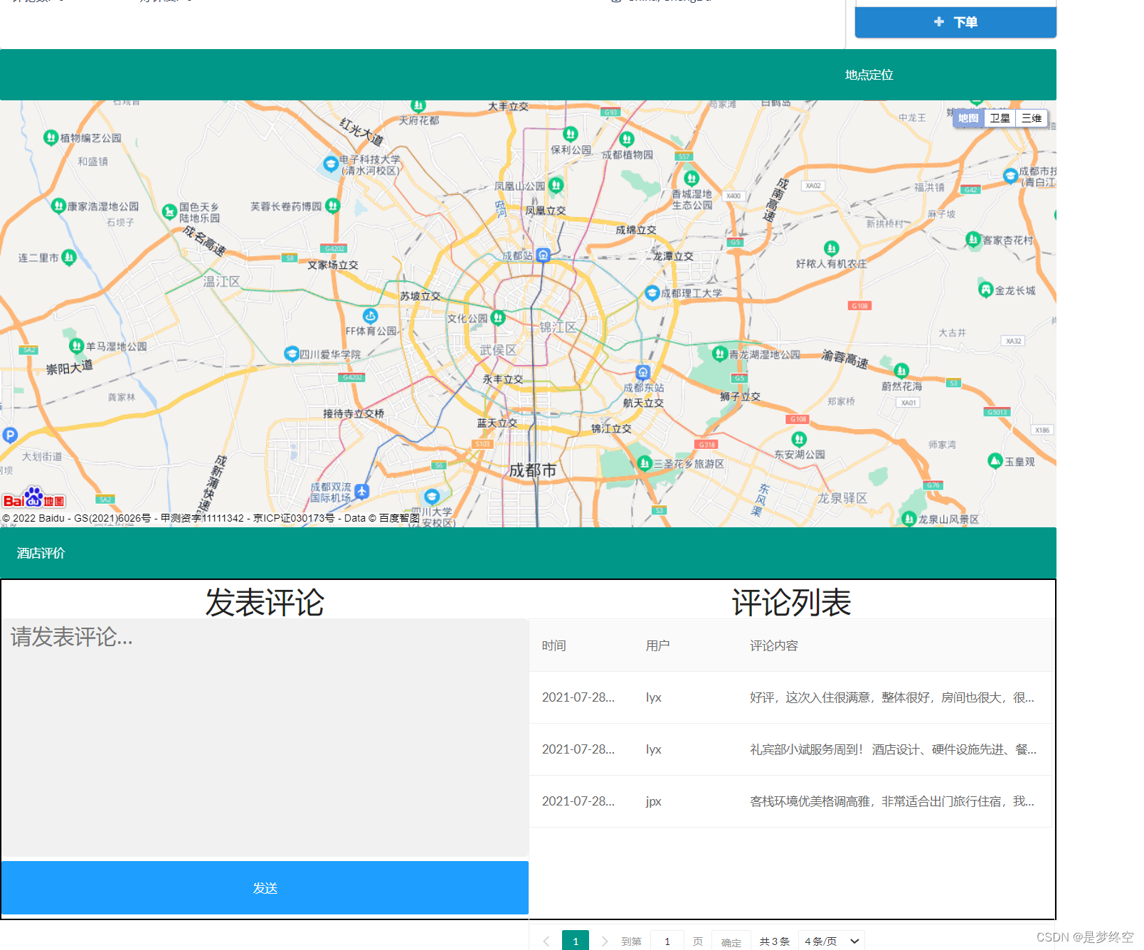The image size is (1144, 950).
Task: Click the 酒店评价 section header
Action: tap(41, 553)
